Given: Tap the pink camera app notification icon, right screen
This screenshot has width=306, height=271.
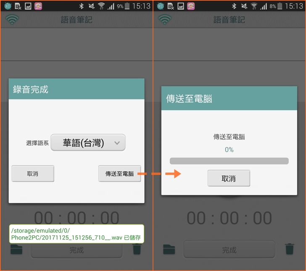Looking at the screenshot, I should coord(191,6).
